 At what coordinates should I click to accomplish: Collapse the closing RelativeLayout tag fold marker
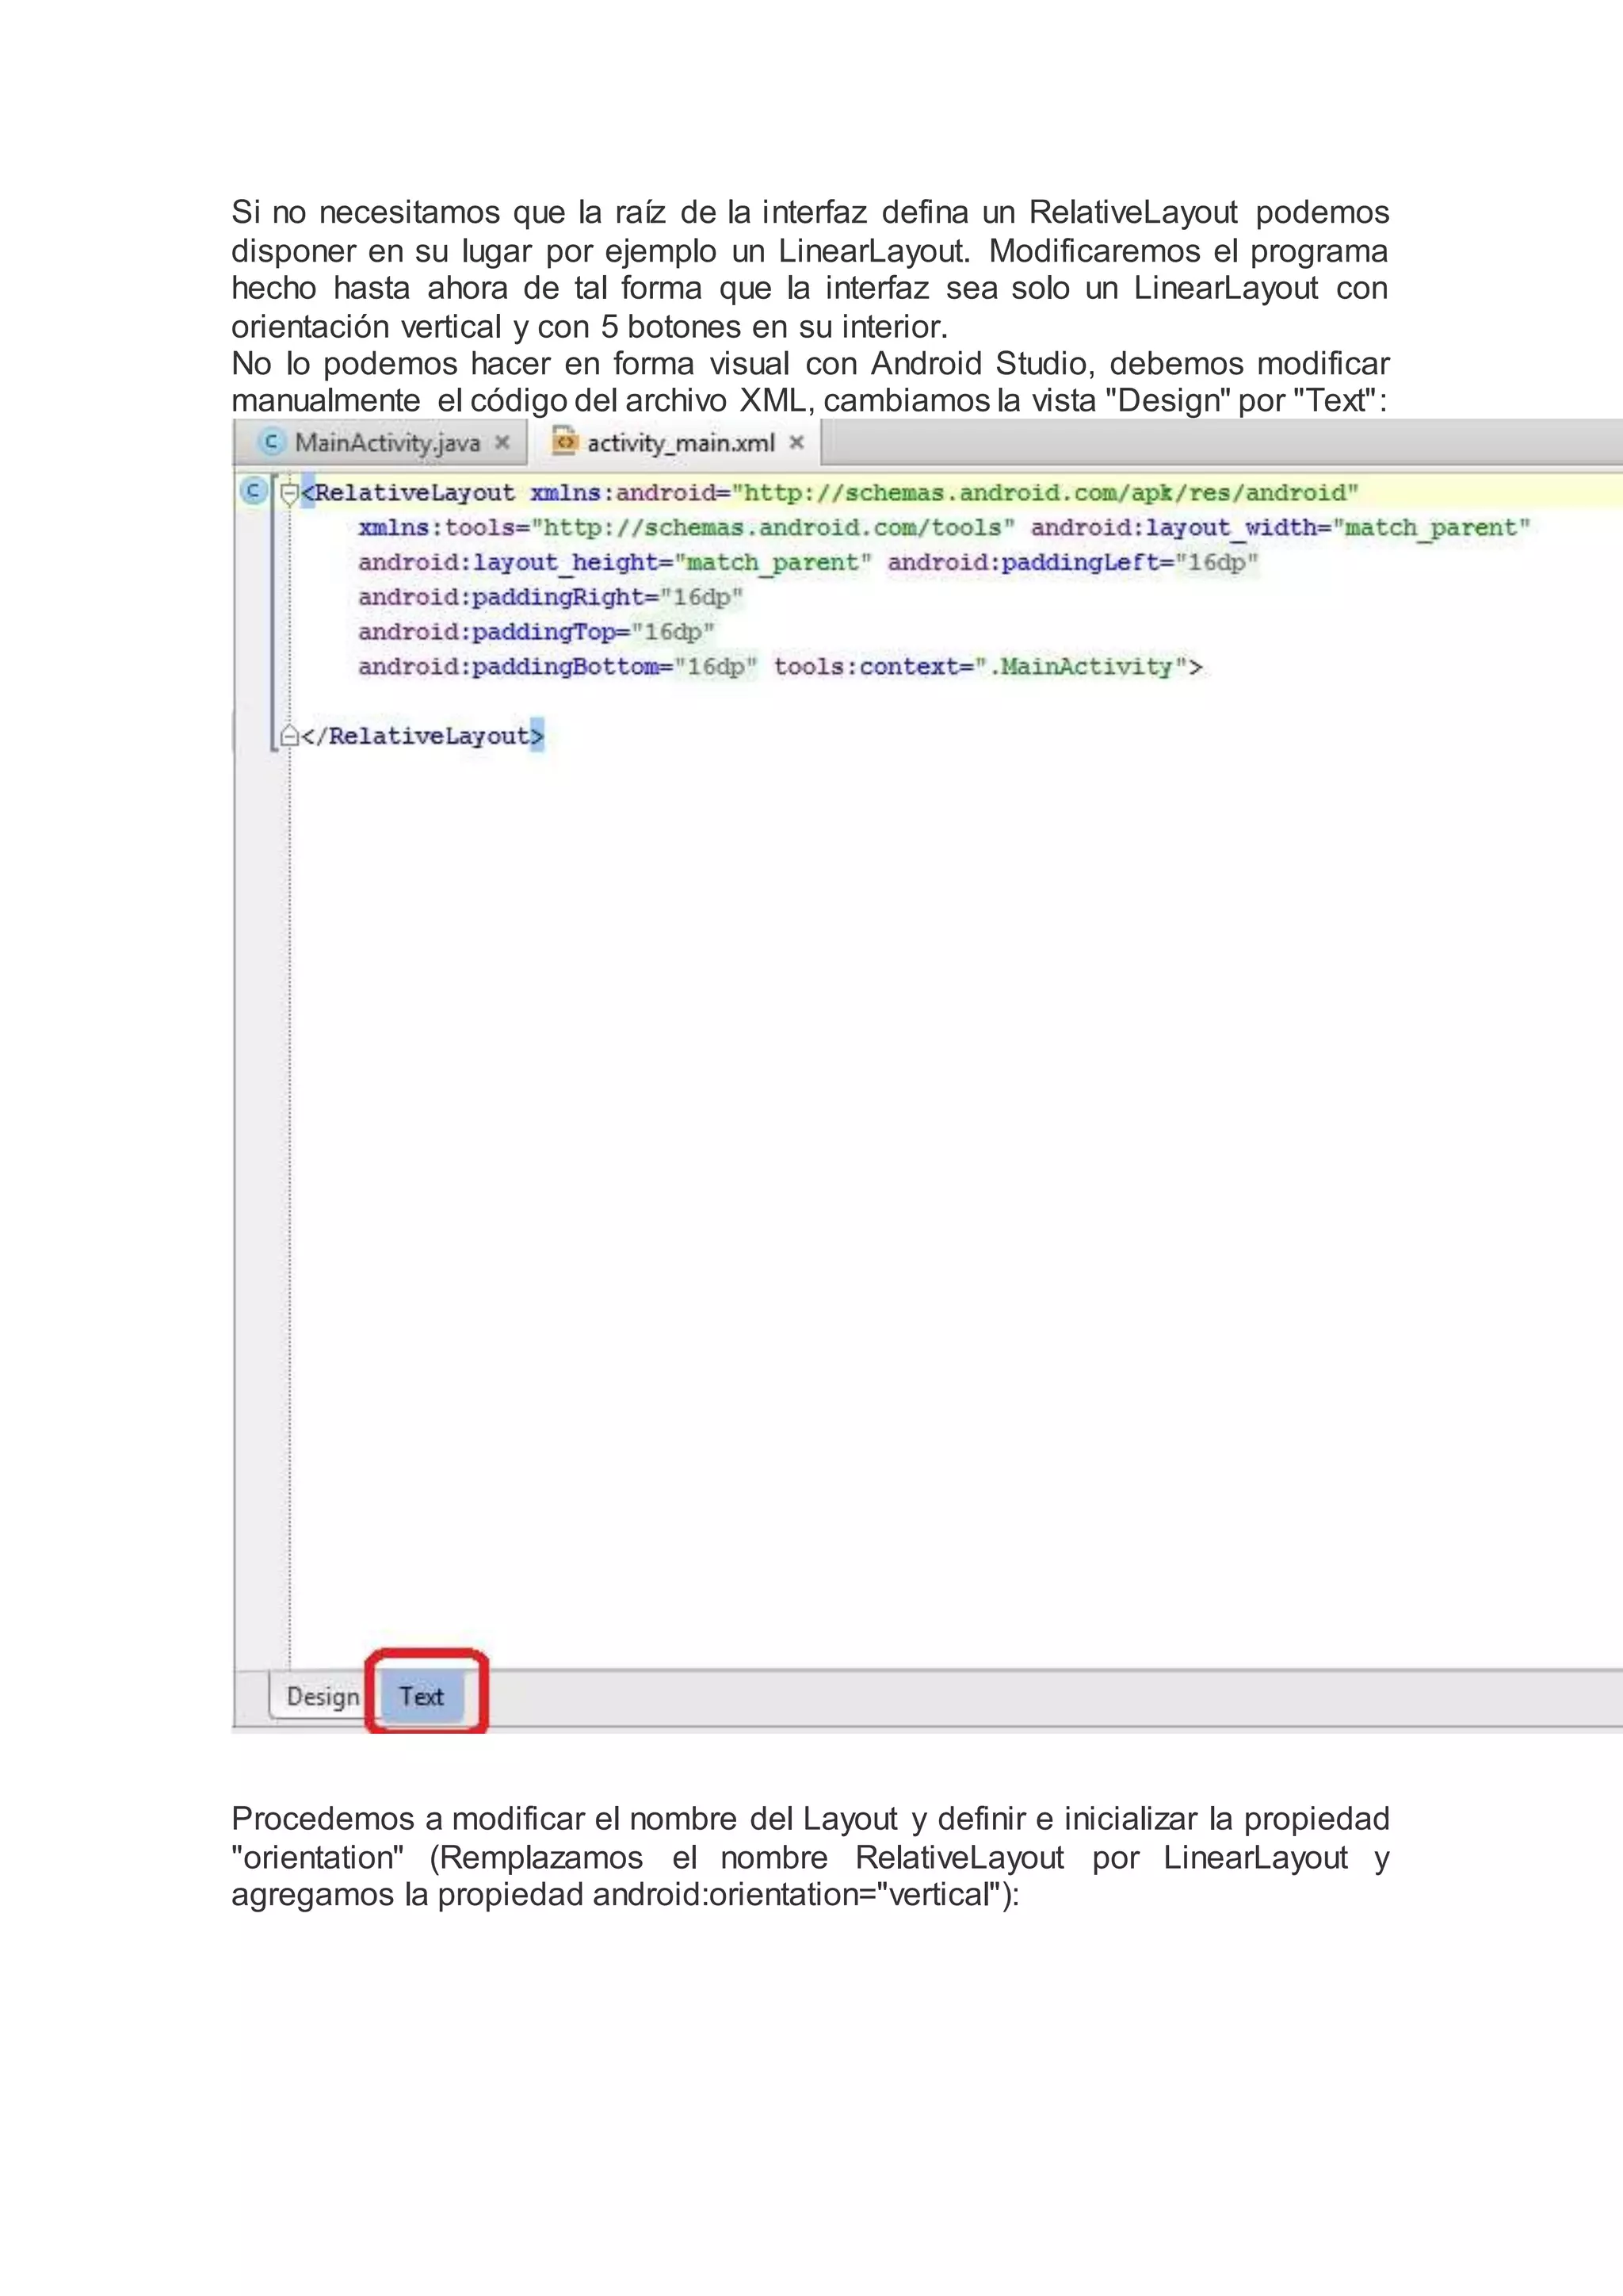[288, 736]
